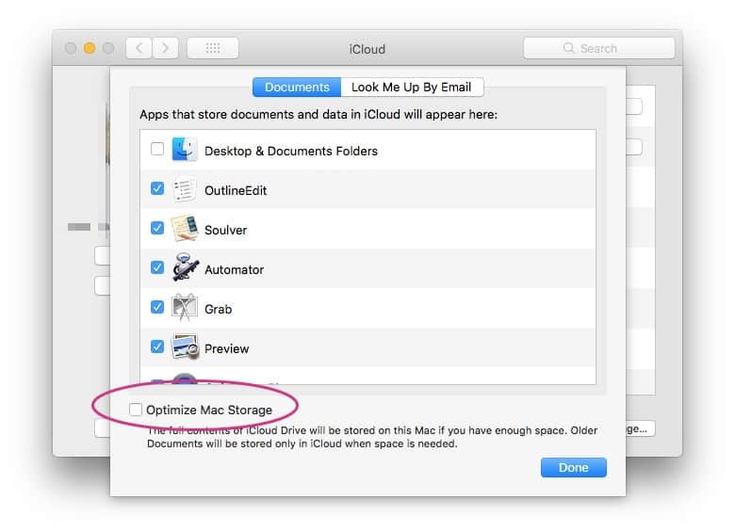Show all preferences grid icon
Image resolution: width=735 pixels, height=532 pixels.
[x=212, y=48]
